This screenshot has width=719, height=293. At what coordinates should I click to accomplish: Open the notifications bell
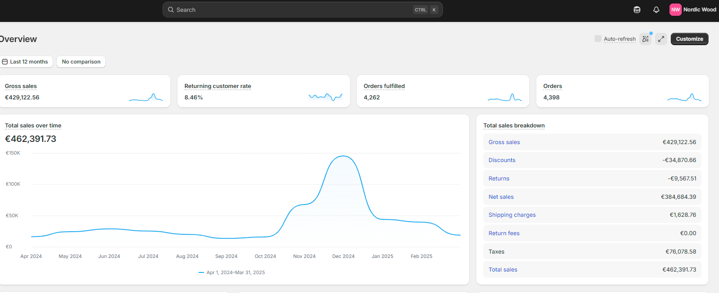pos(656,10)
